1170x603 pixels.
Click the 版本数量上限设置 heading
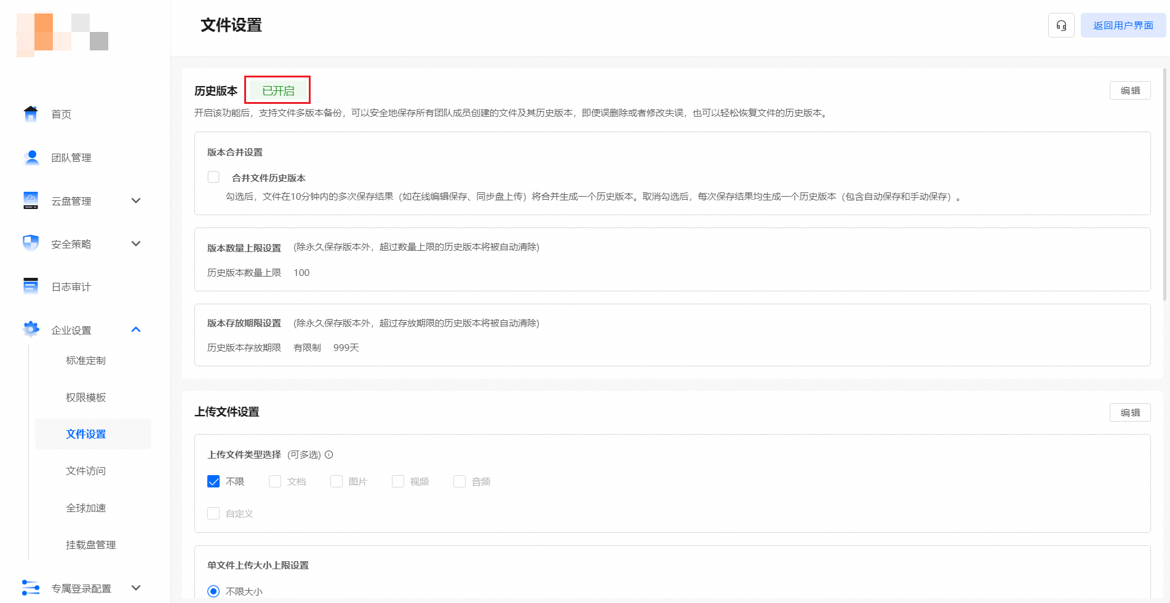pos(244,248)
